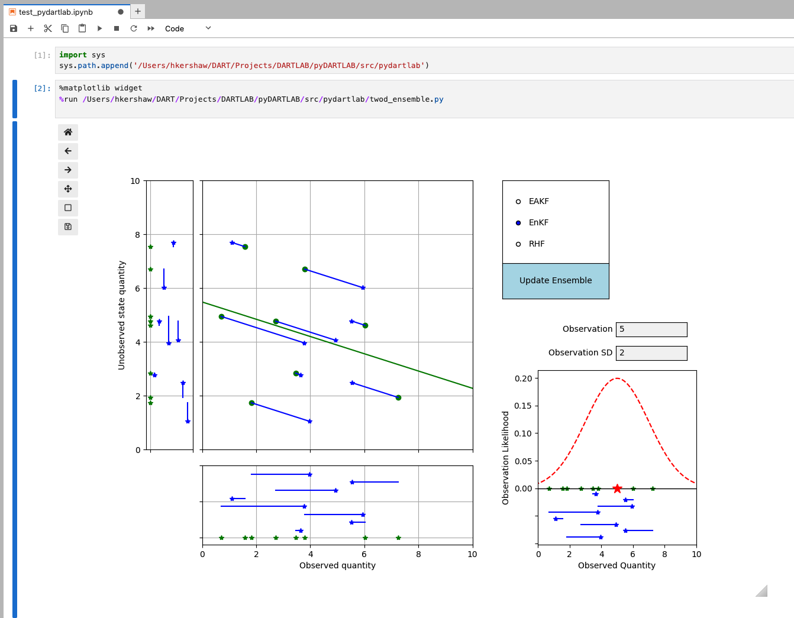The width and height of the screenshot is (794, 618).
Task: Cut the selected cell
Action: [x=48, y=28]
